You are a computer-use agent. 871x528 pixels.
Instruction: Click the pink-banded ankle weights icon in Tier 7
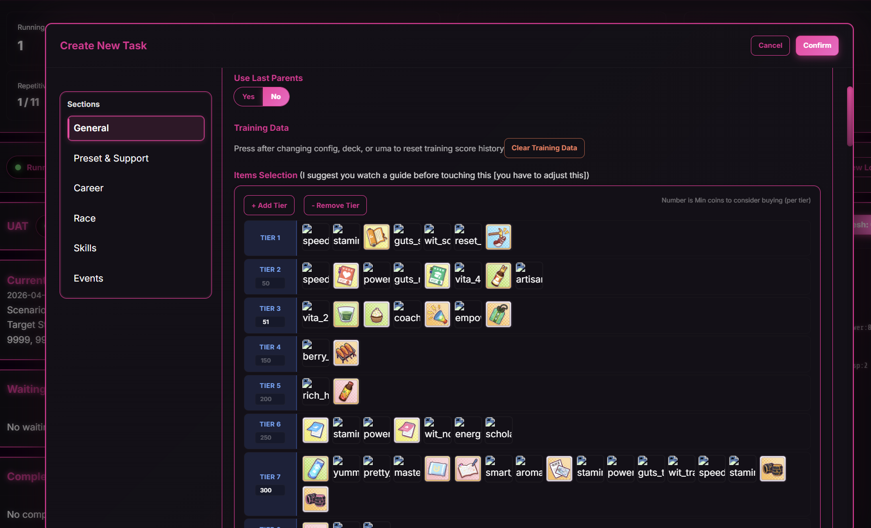pyautogui.click(x=316, y=499)
